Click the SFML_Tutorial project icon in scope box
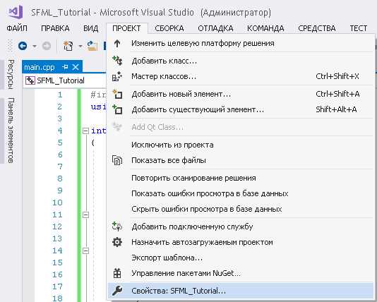The image size is (377, 302). (30, 80)
